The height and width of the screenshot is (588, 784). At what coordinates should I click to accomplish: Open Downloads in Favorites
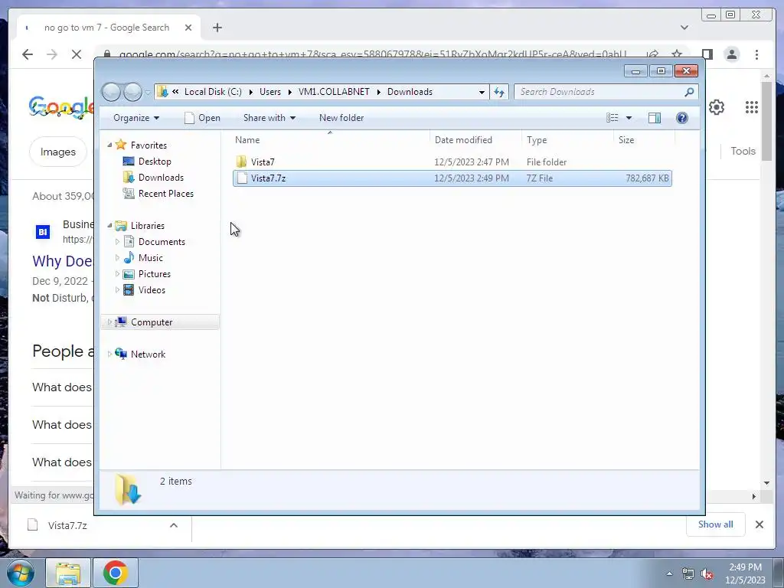click(161, 178)
